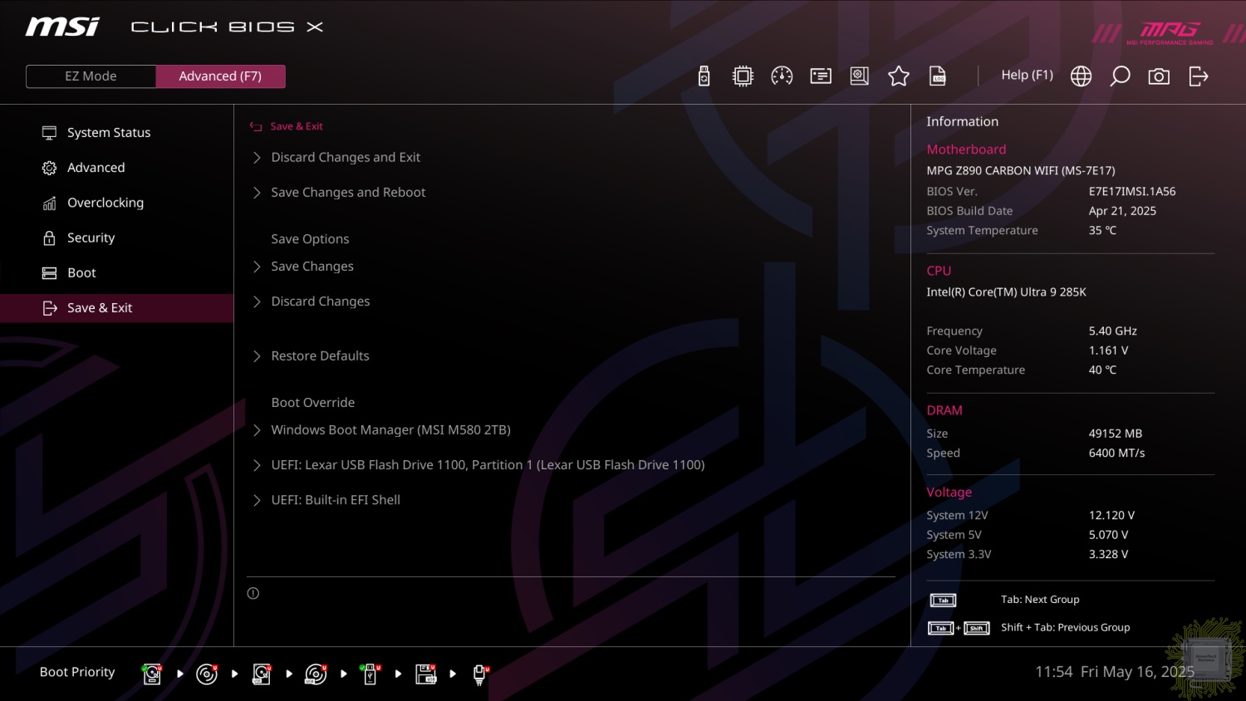Viewport: 1246px width, 701px height.
Task: Click the ID-card profile icon in toolbar
Action: [821, 76]
